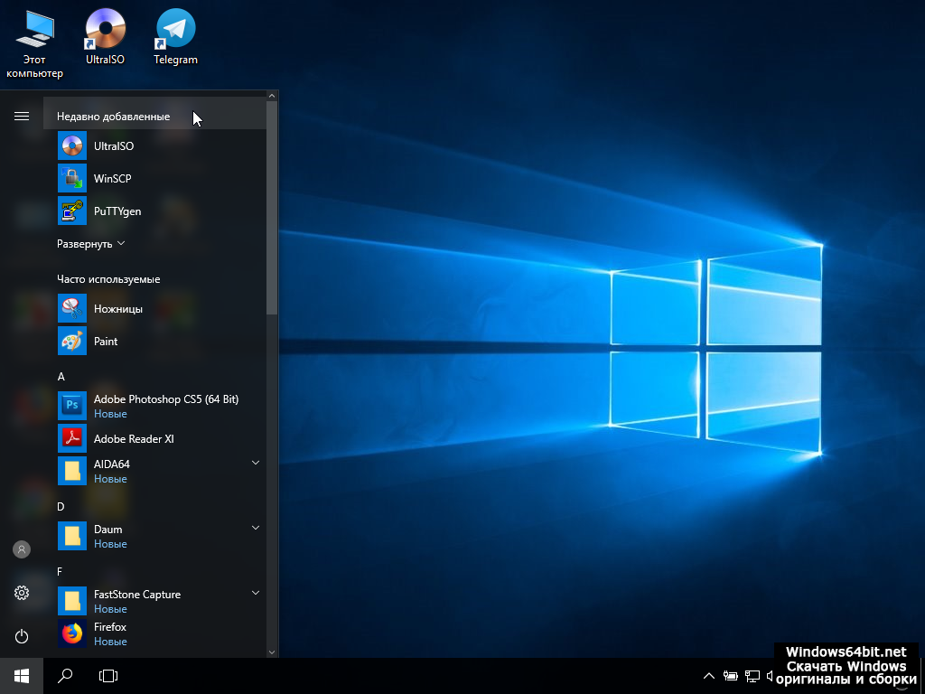Expand the FastStone Capture folder

click(255, 593)
